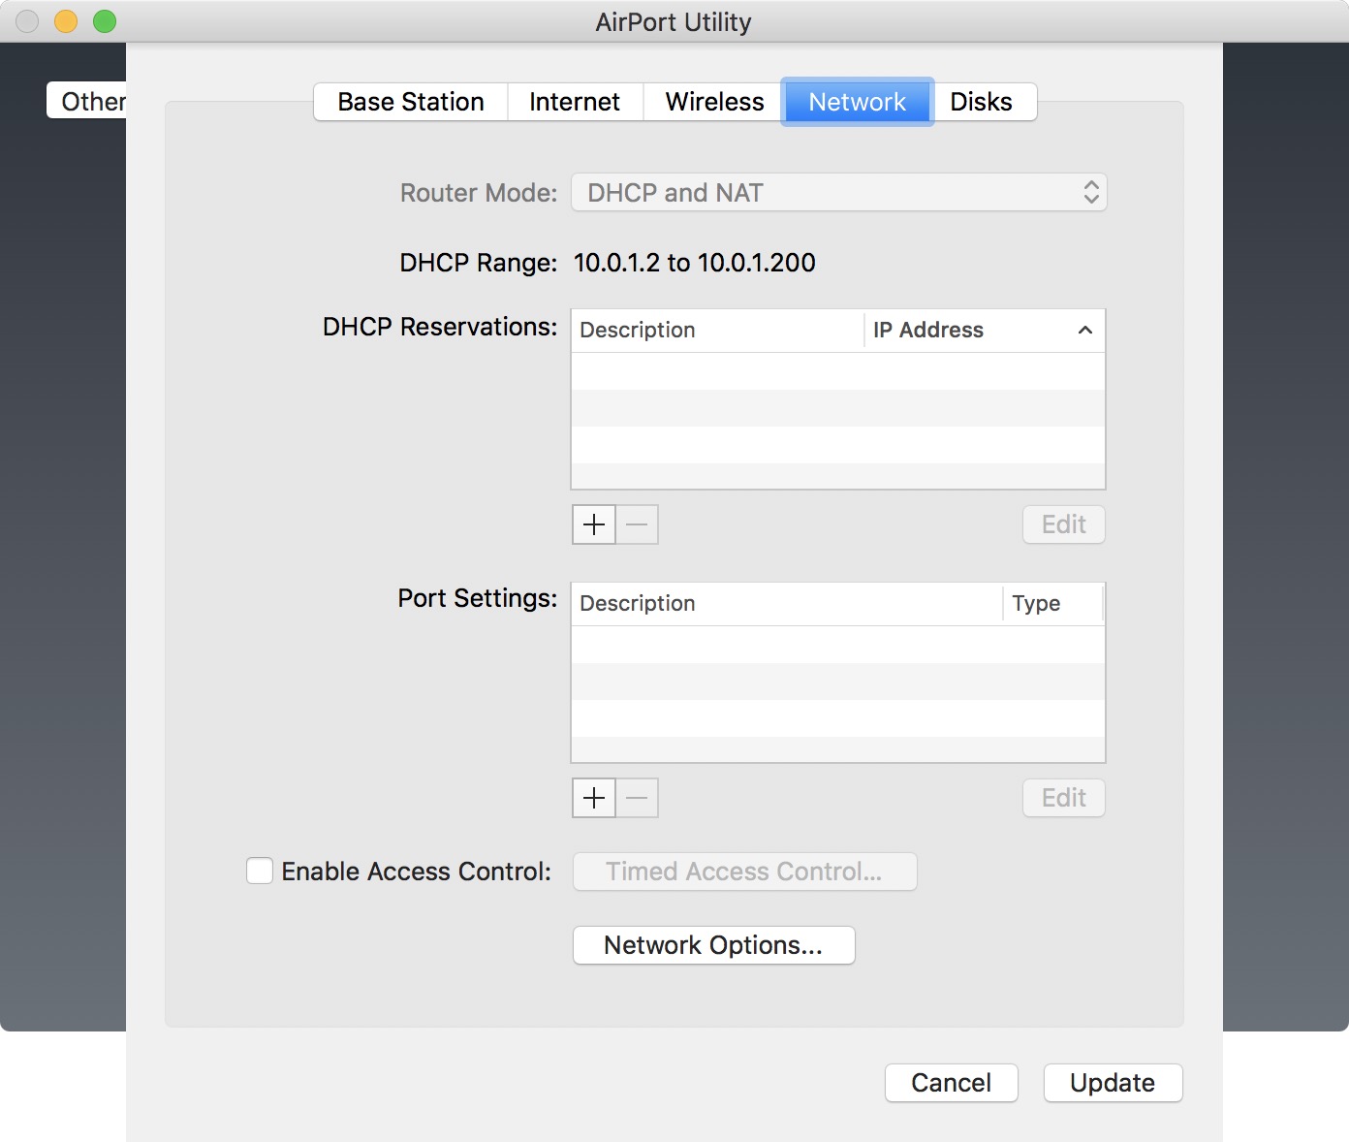Open the Internet tab
Viewport: 1349px width, 1142px height.
[575, 102]
